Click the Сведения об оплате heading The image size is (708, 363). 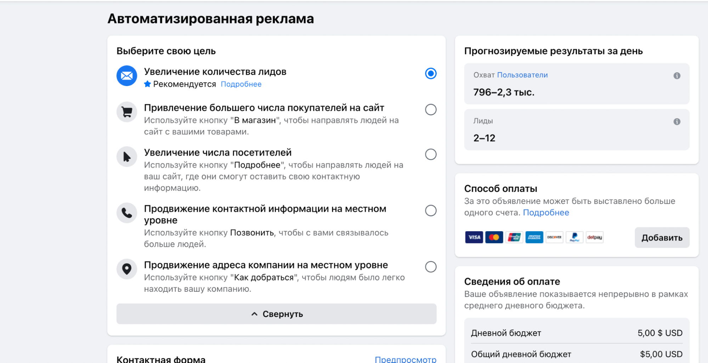point(512,282)
